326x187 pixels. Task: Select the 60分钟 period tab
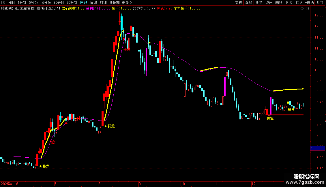click(x=72, y=3)
